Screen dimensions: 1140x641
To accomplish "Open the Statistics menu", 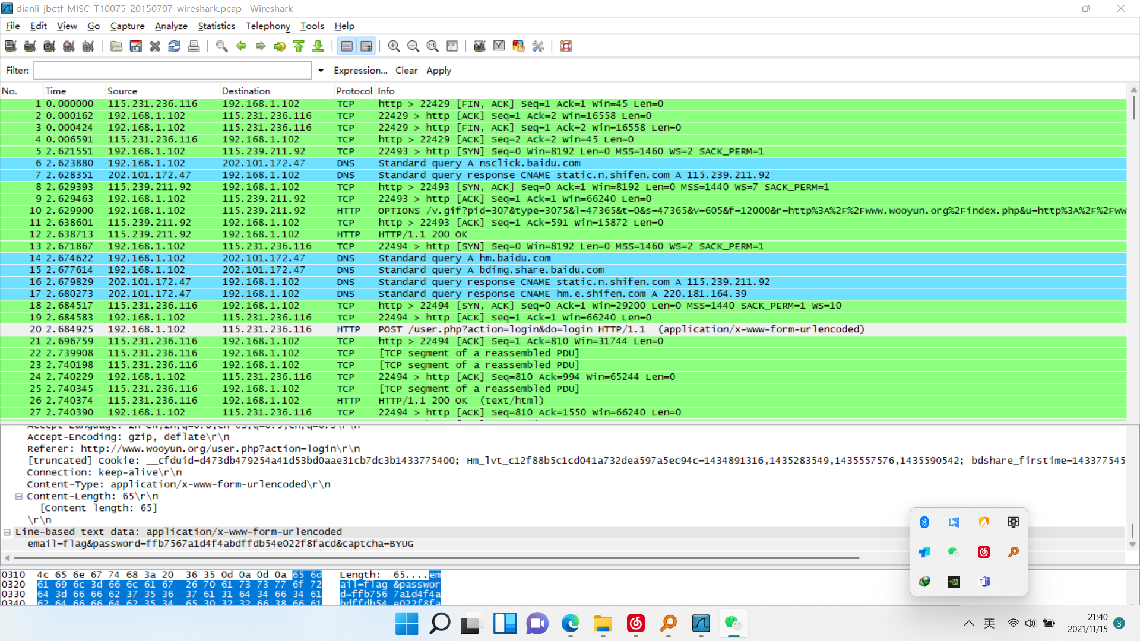I will tap(216, 26).
